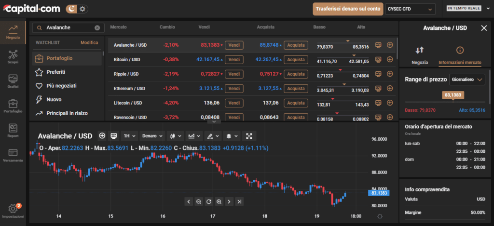Add Litecoin / USD to watchlist
Image resolution: width=494 pixels, height=226 pixels.
[x=390, y=103]
